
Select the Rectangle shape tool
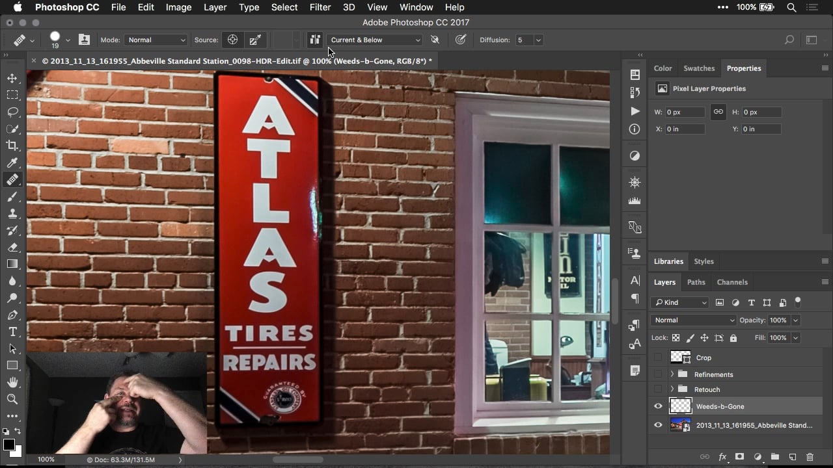click(12, 365)
